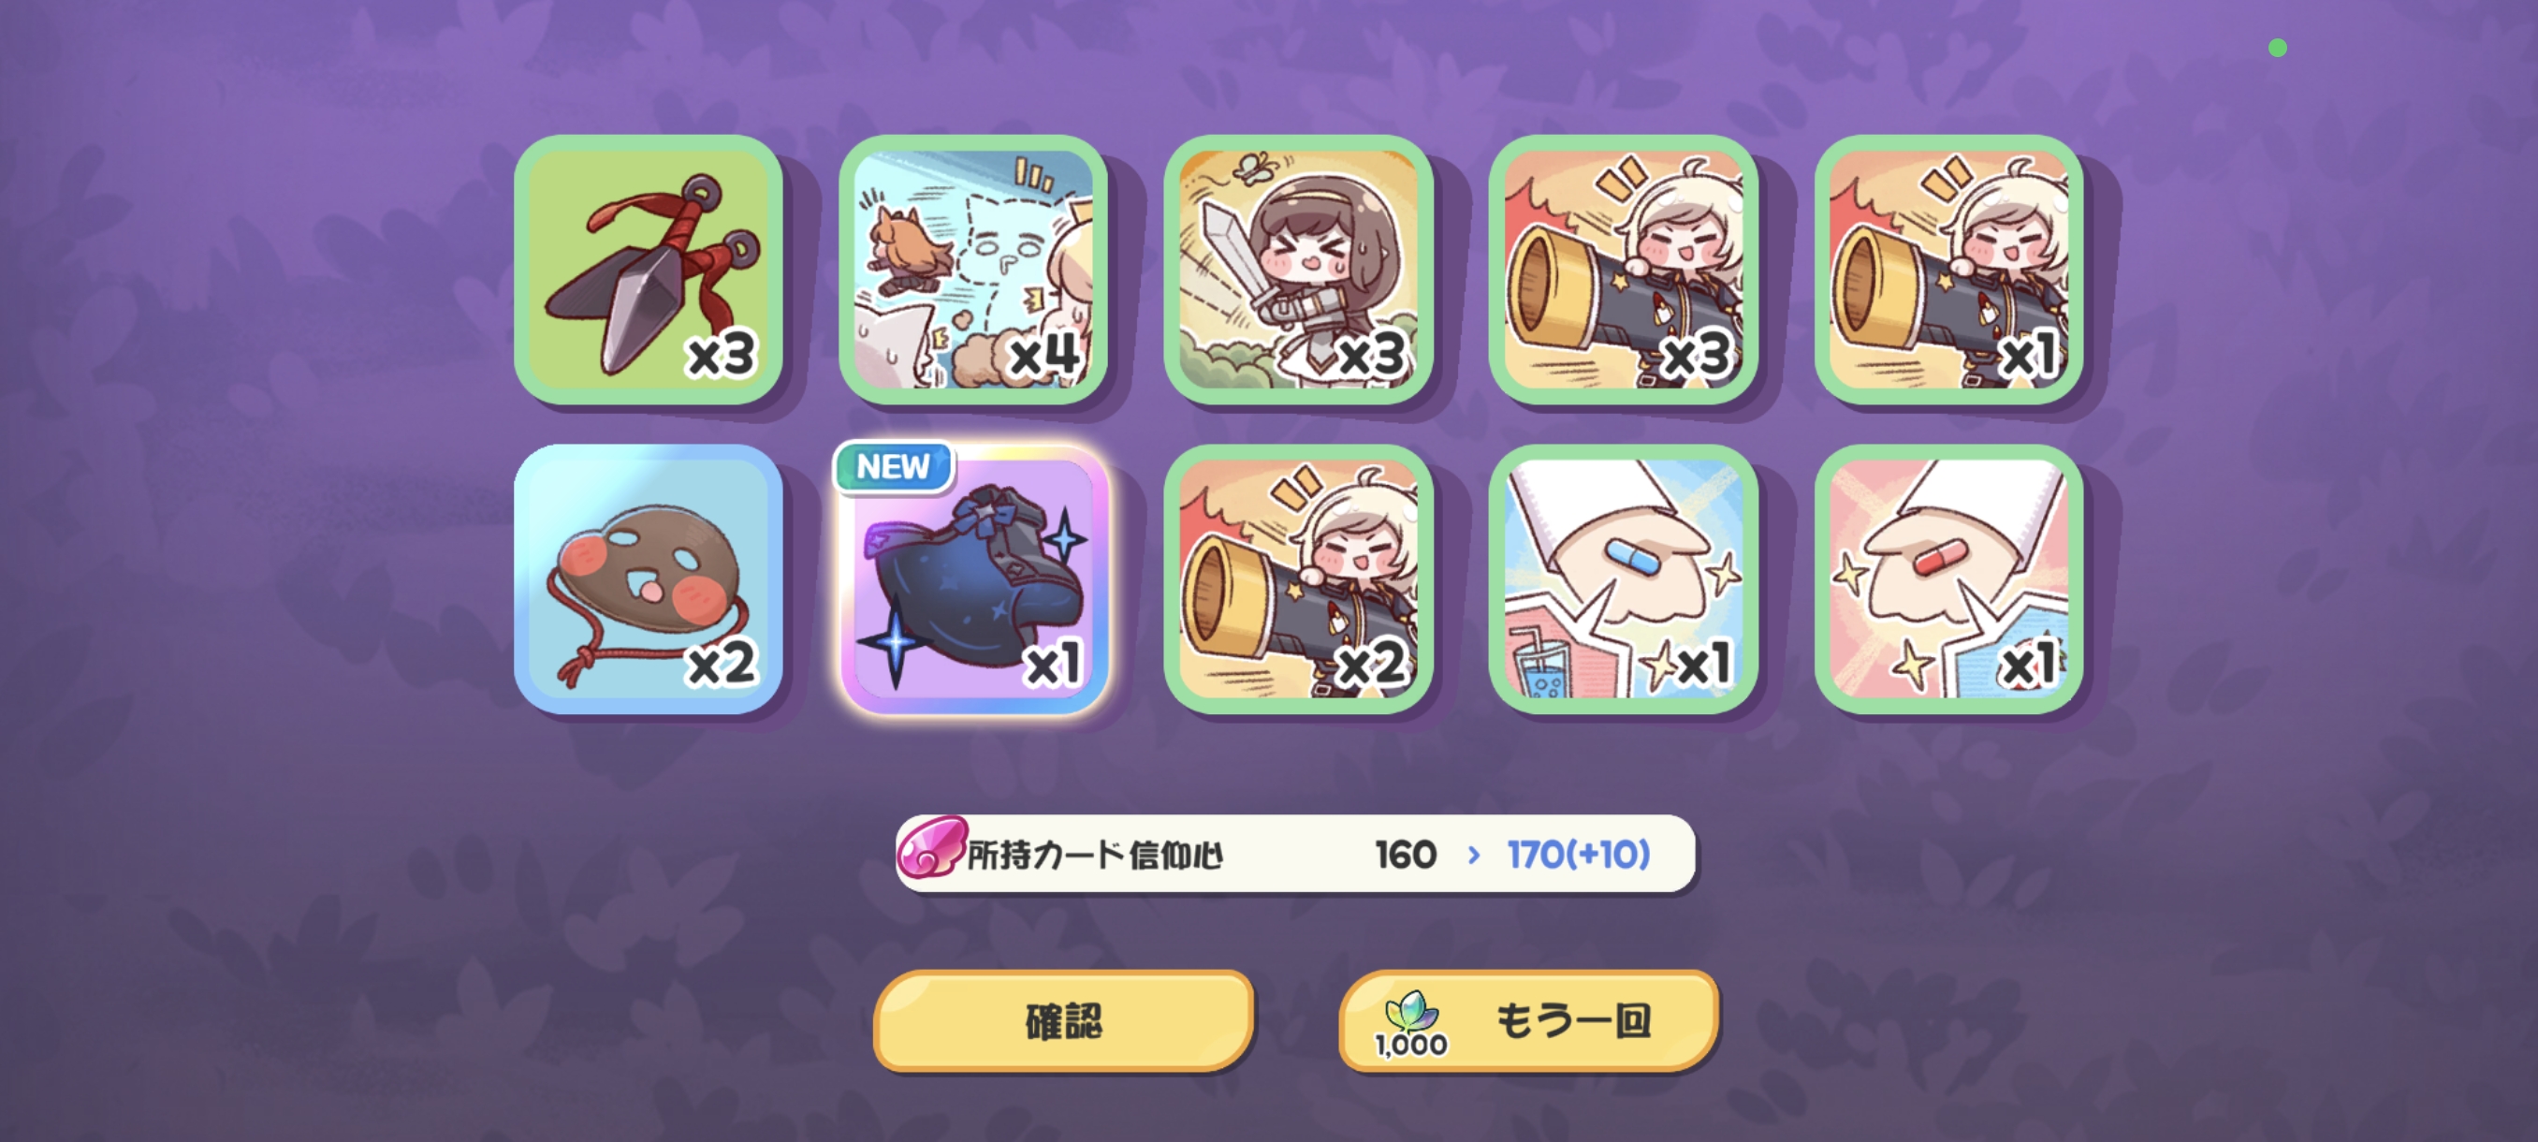Select the top-row cannon girl card x1
The width and height of the screenshot is (2538, 1142).
pyautogui.click(x=1948, y=269)
